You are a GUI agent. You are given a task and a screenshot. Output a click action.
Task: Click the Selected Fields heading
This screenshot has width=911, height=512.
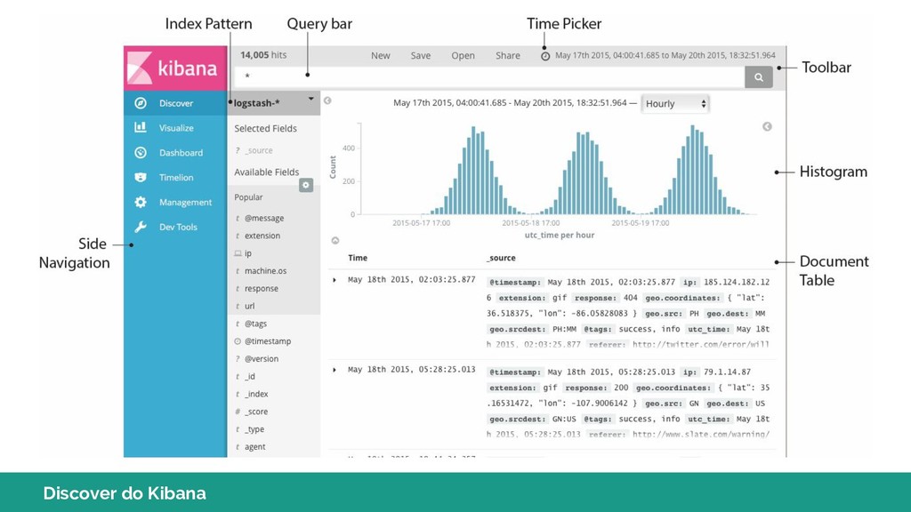(265, 128)
